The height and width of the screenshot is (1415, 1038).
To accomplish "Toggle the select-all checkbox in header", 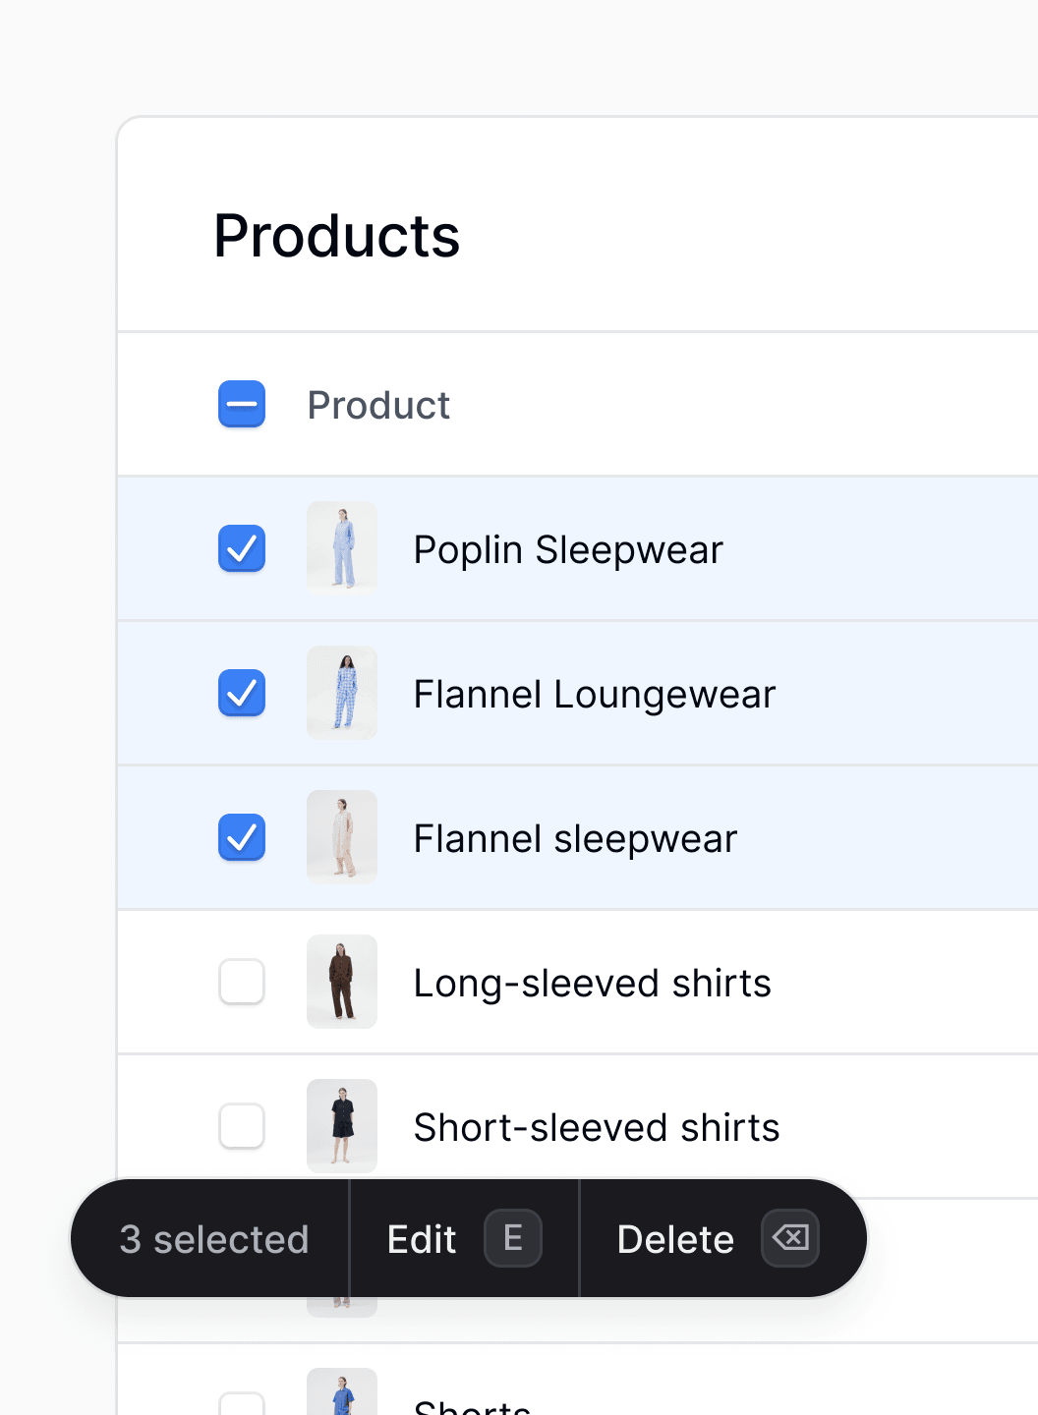I will pyautogui.click(x=242, y=404).
